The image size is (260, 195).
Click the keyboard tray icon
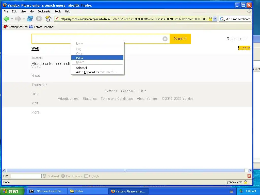click(x=232, y=191)
